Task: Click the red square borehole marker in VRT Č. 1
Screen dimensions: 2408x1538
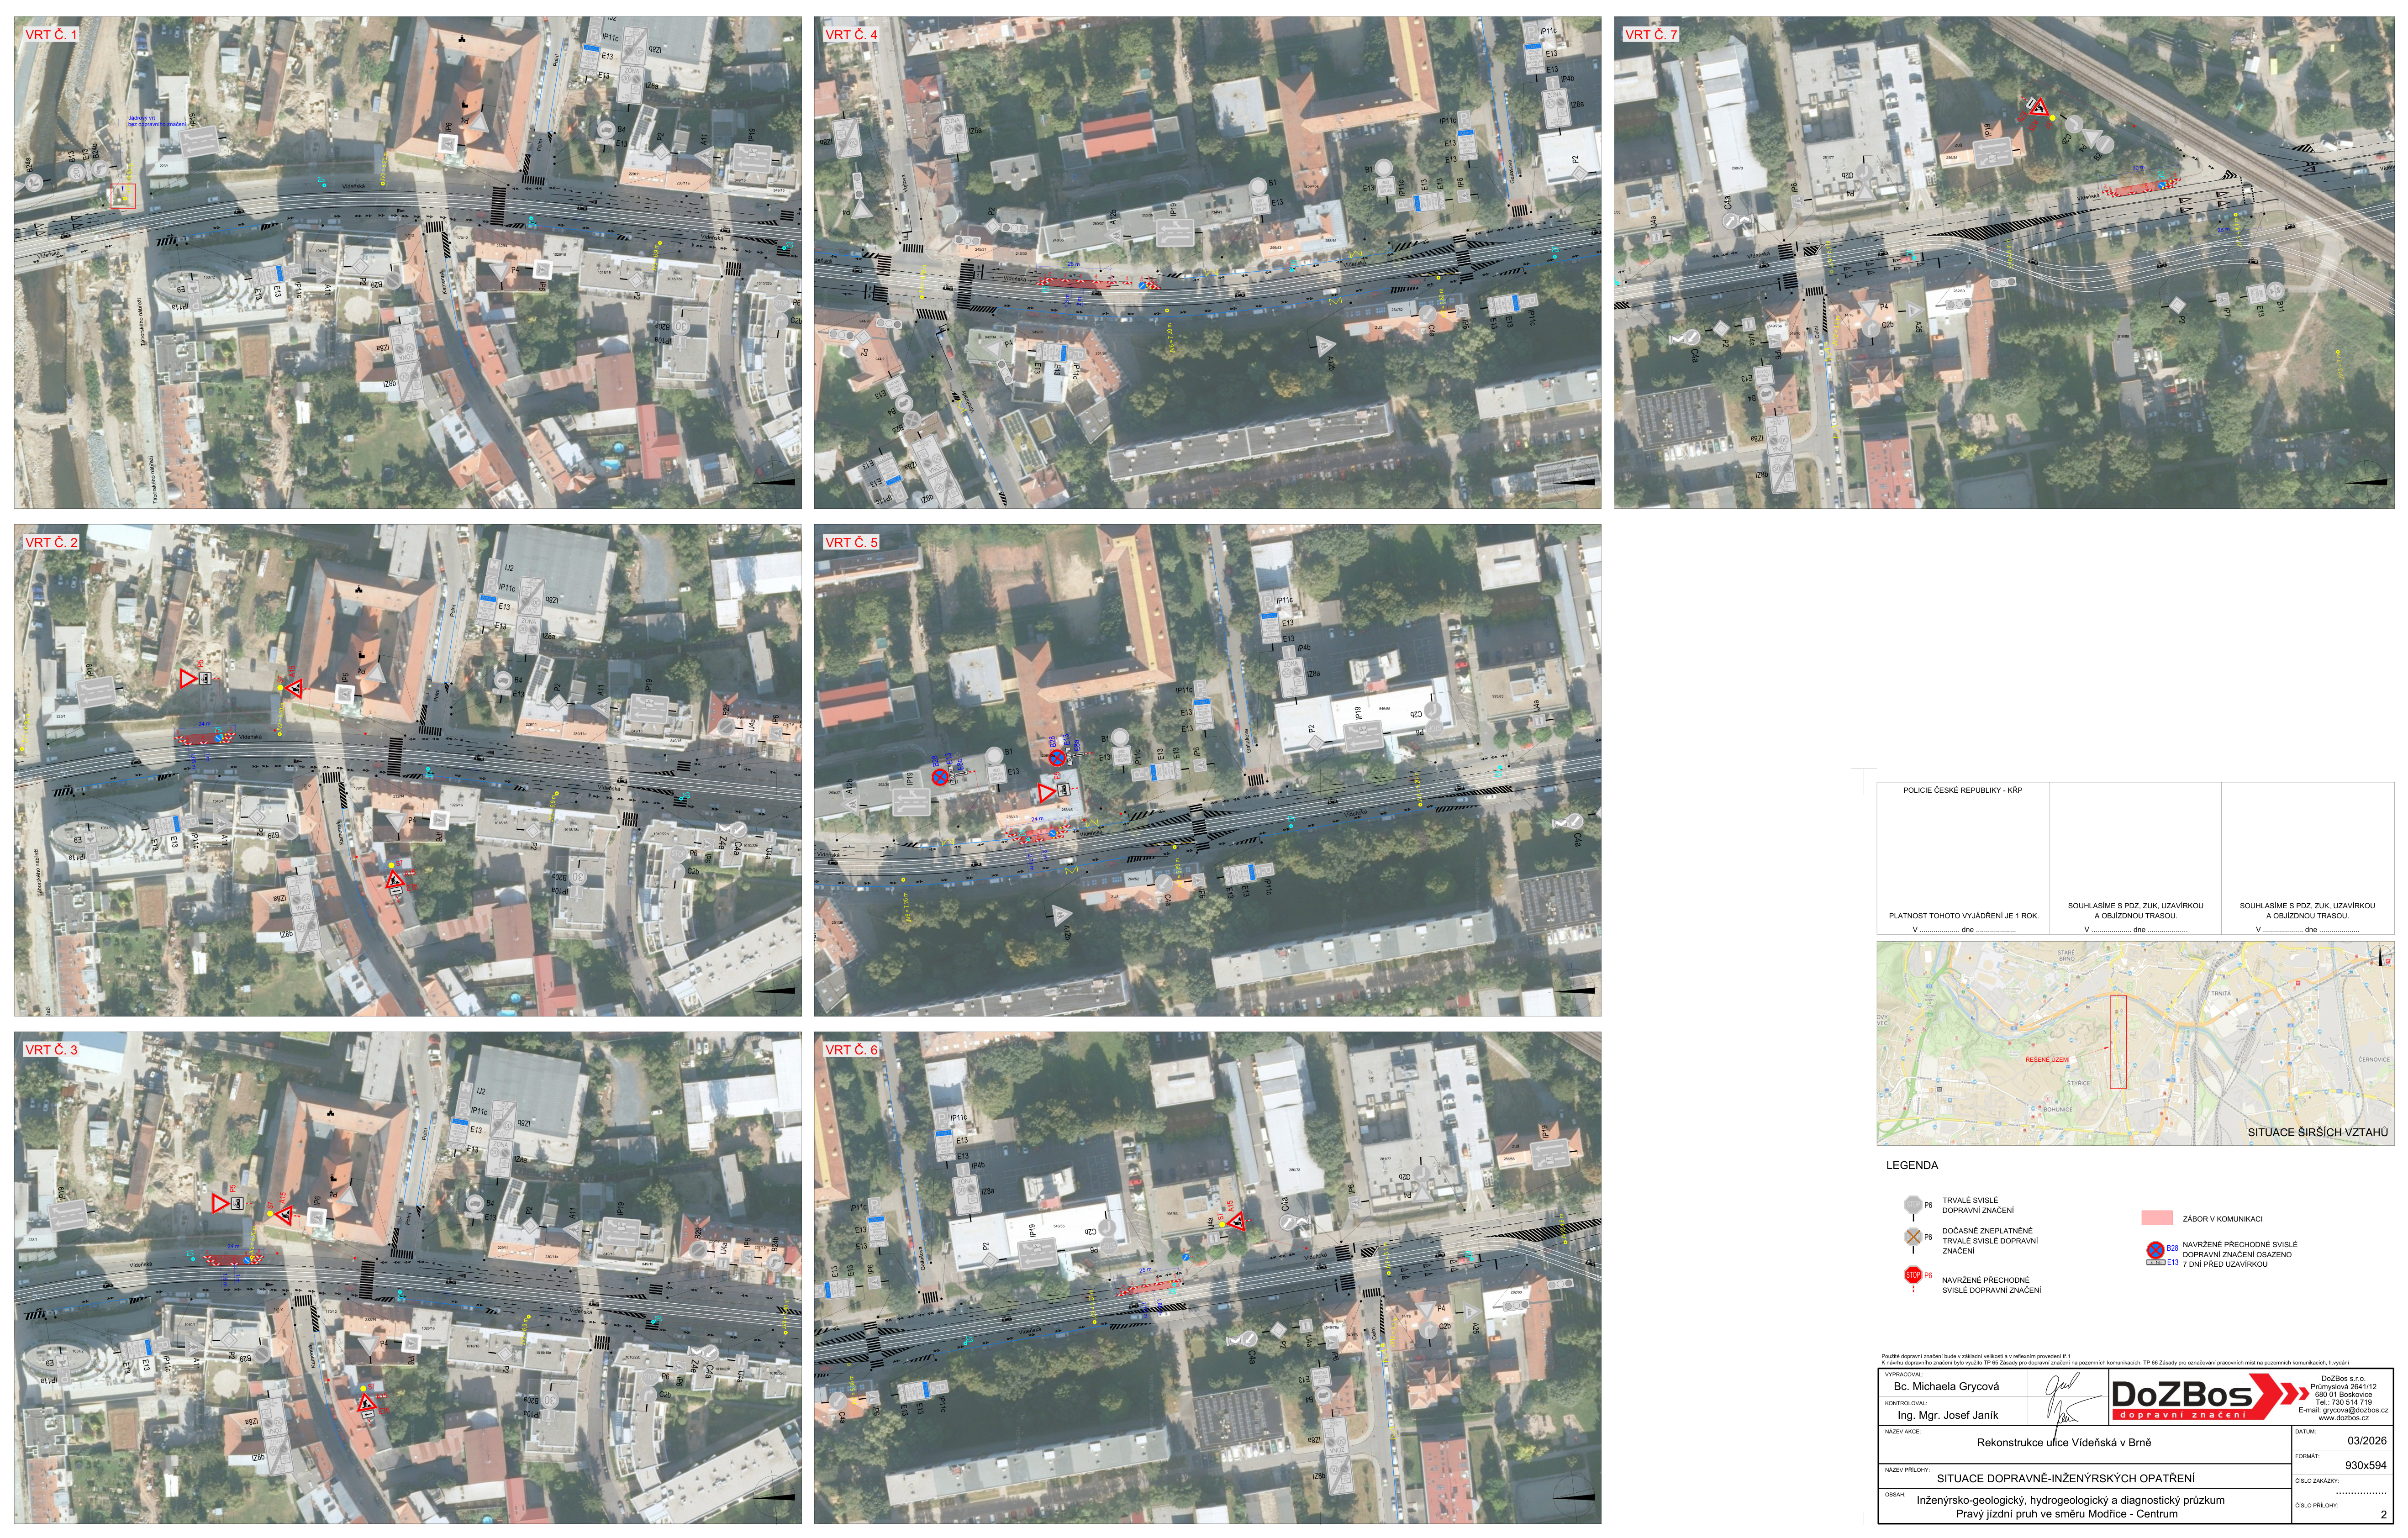Action: [123, 196]
